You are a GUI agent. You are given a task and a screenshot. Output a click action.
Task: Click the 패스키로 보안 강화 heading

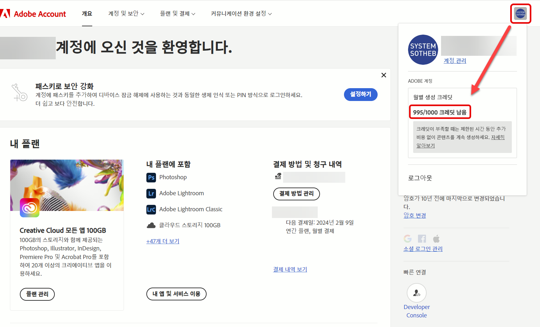tap(64, 86)
